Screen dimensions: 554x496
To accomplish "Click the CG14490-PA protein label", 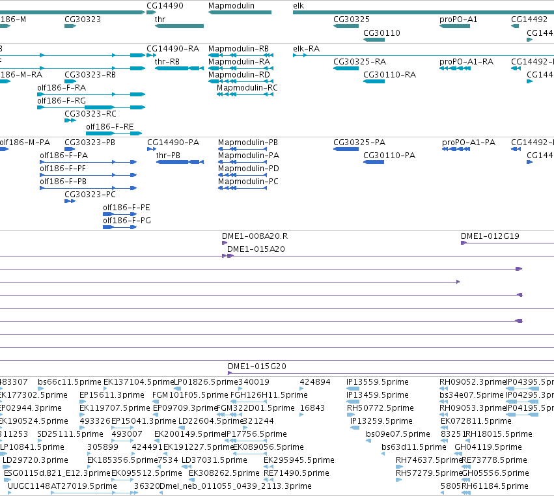I will pos(173,143).
